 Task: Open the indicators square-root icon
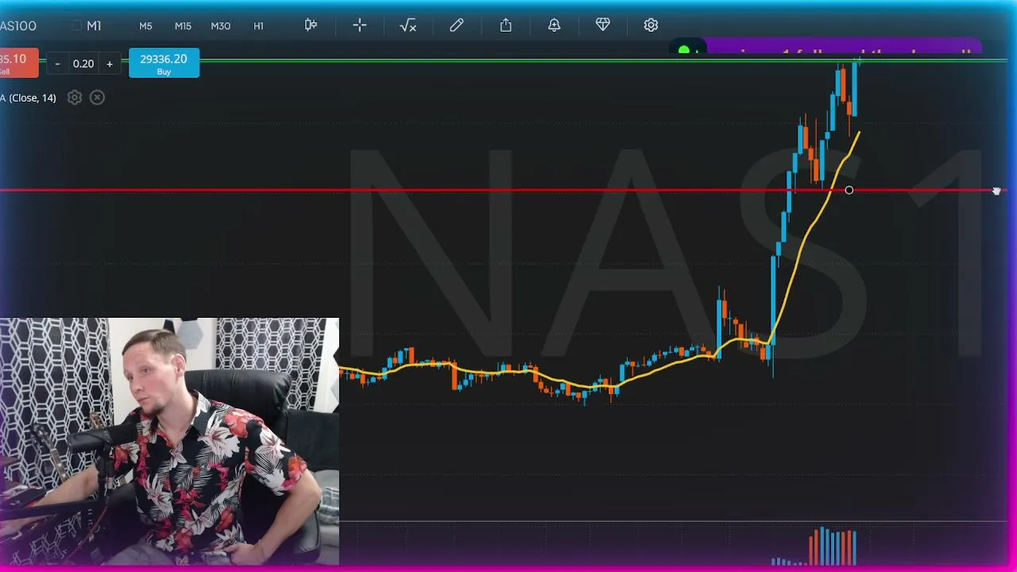(408, 25)
